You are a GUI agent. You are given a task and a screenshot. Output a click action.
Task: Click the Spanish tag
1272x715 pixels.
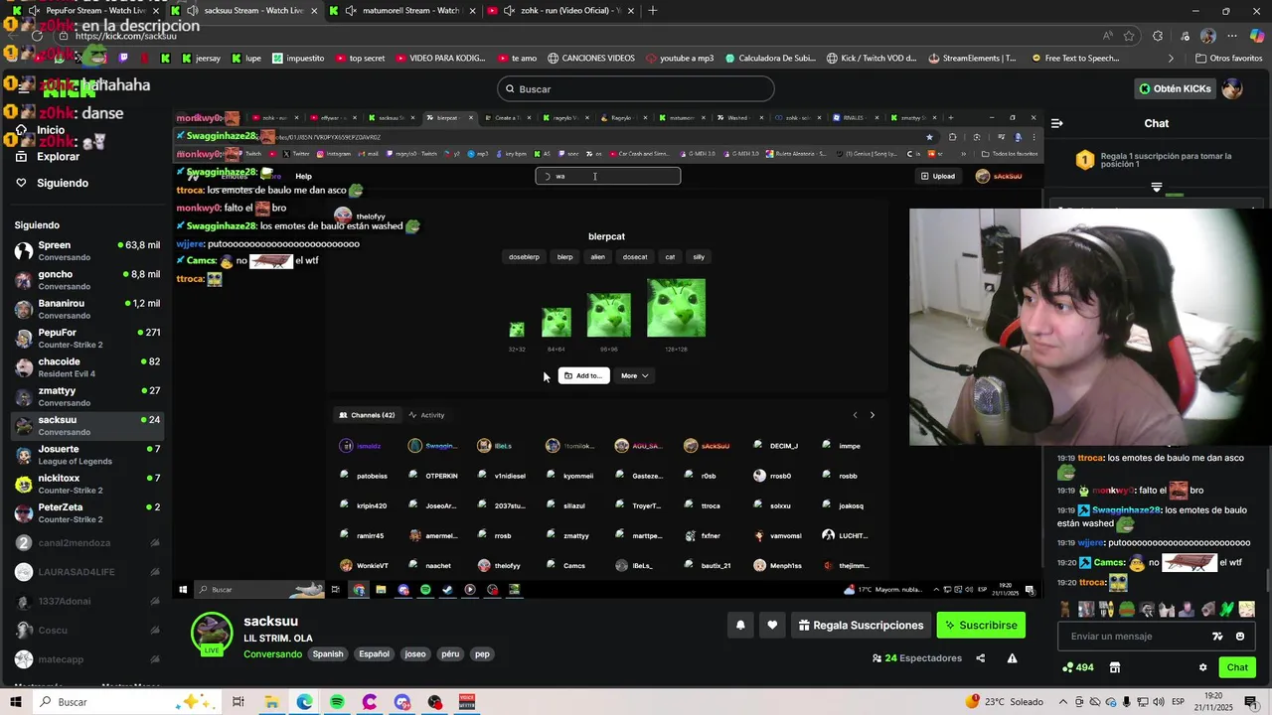pos(328,654)
